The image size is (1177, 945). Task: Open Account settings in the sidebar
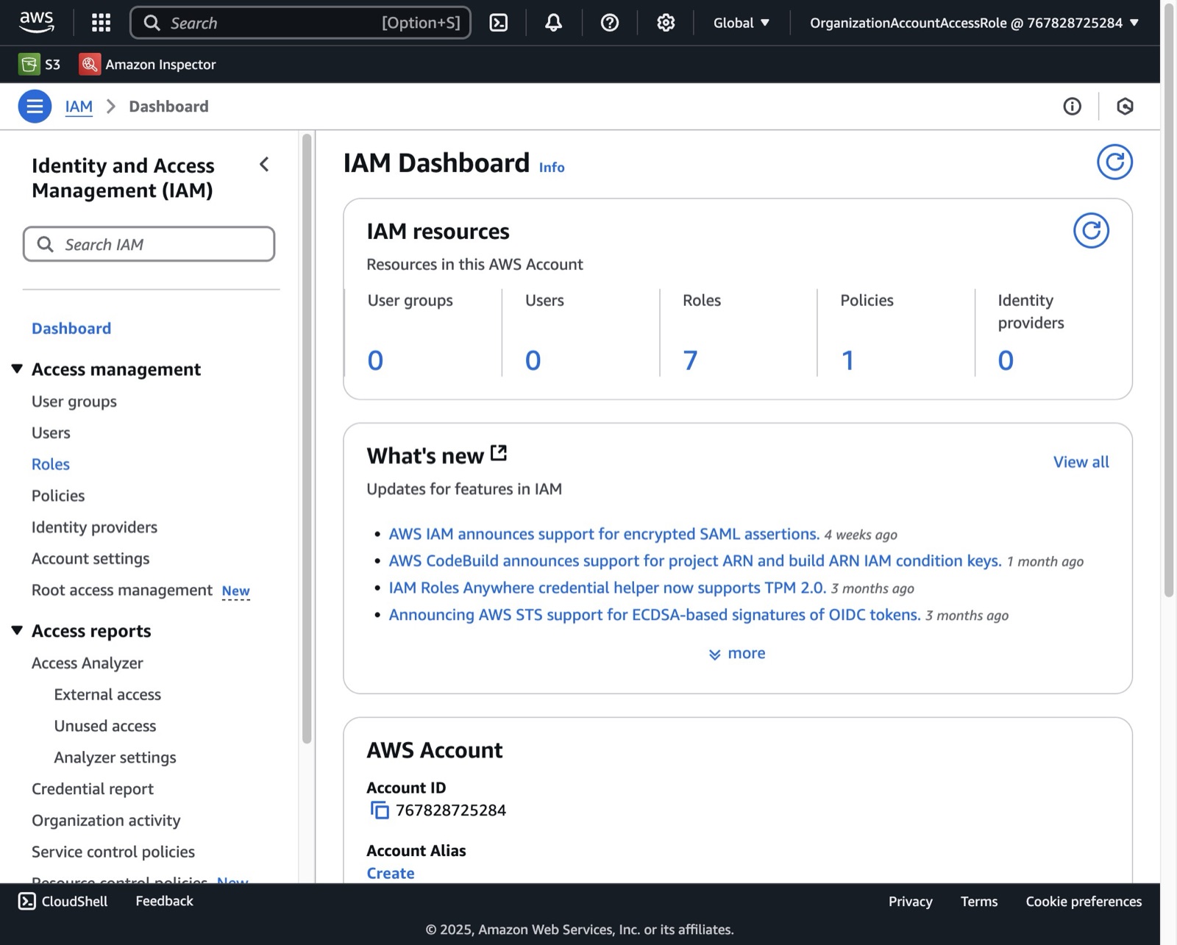[x=90, y=559]
